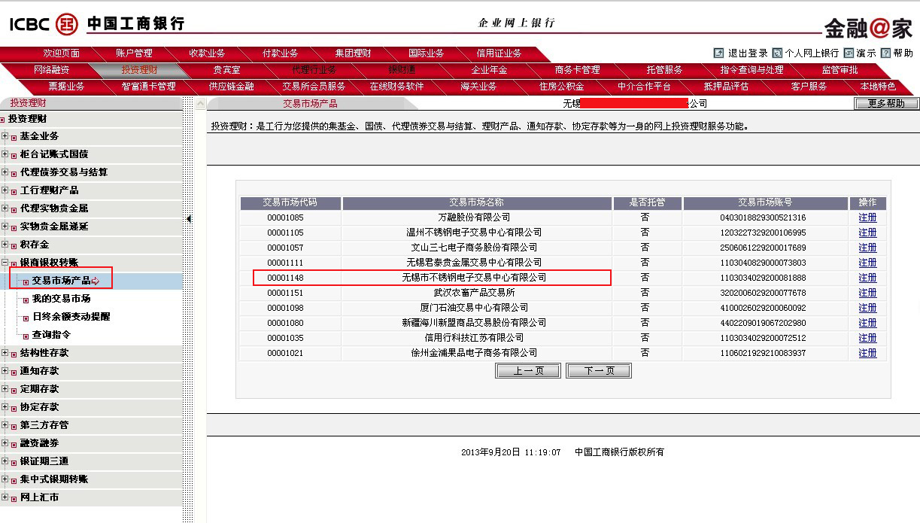Expand the 实物贵金属递延 node
Viewport: 920px width, 523px height.
[5, 227]
